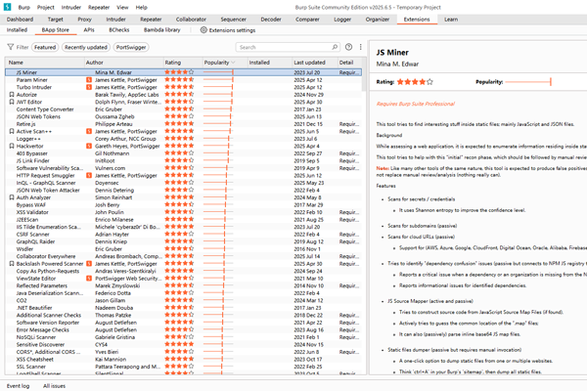
Task: Click the search magnifier icon
Action: tap(335, 47)
